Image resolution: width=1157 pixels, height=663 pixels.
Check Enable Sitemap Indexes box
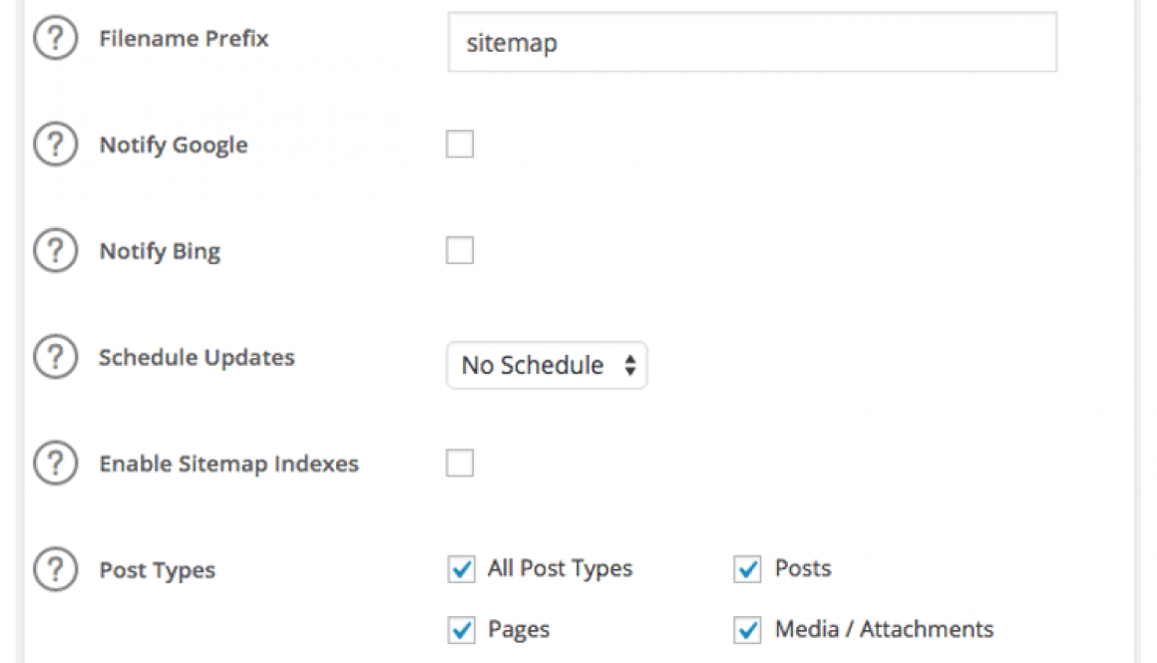460,464
